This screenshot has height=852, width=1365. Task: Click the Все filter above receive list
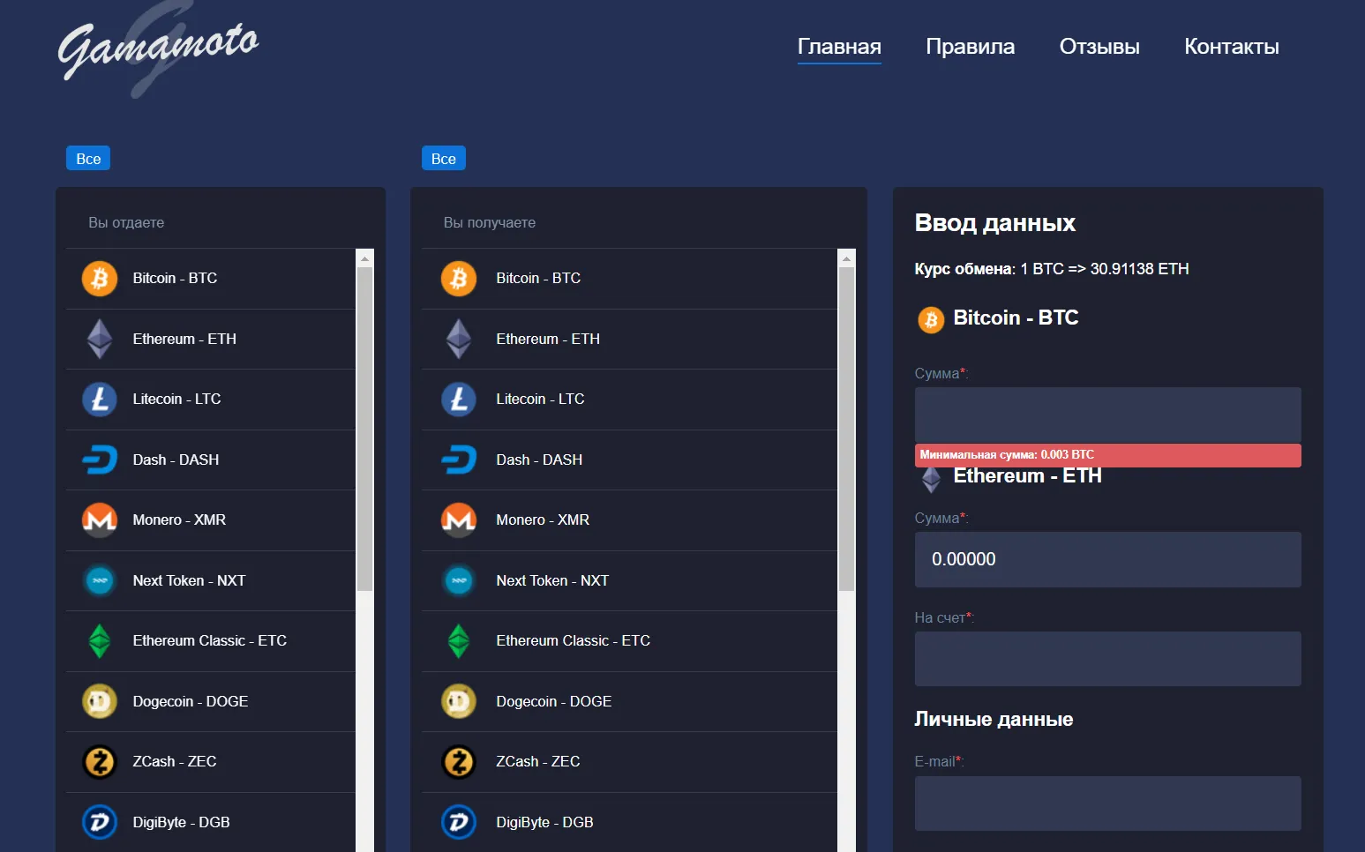(x=444, y=159)
